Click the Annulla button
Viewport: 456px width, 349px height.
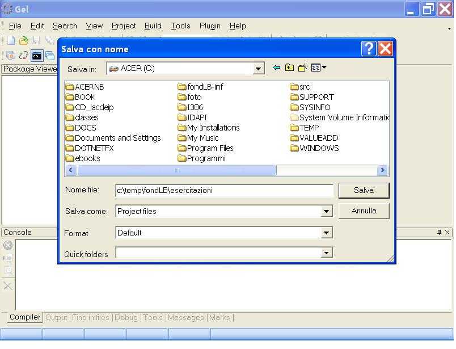[x=364, y=211]
